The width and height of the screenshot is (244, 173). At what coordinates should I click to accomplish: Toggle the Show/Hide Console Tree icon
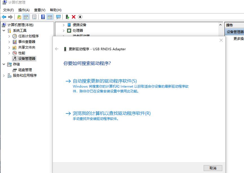click(x=26, y=17)
